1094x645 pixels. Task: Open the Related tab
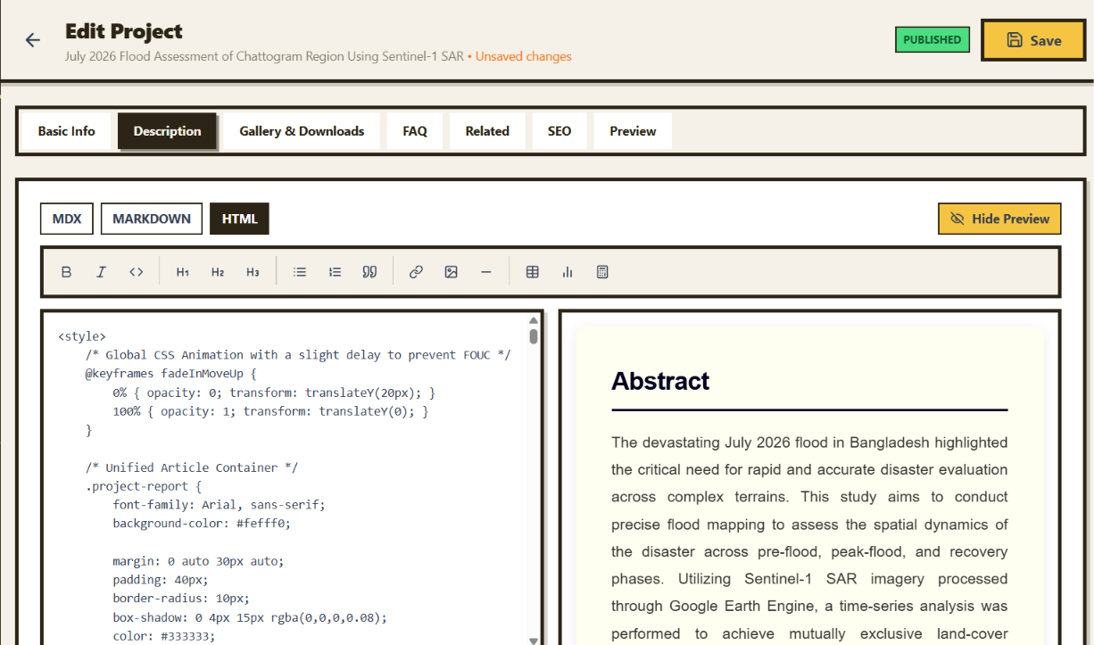point(487,131)
